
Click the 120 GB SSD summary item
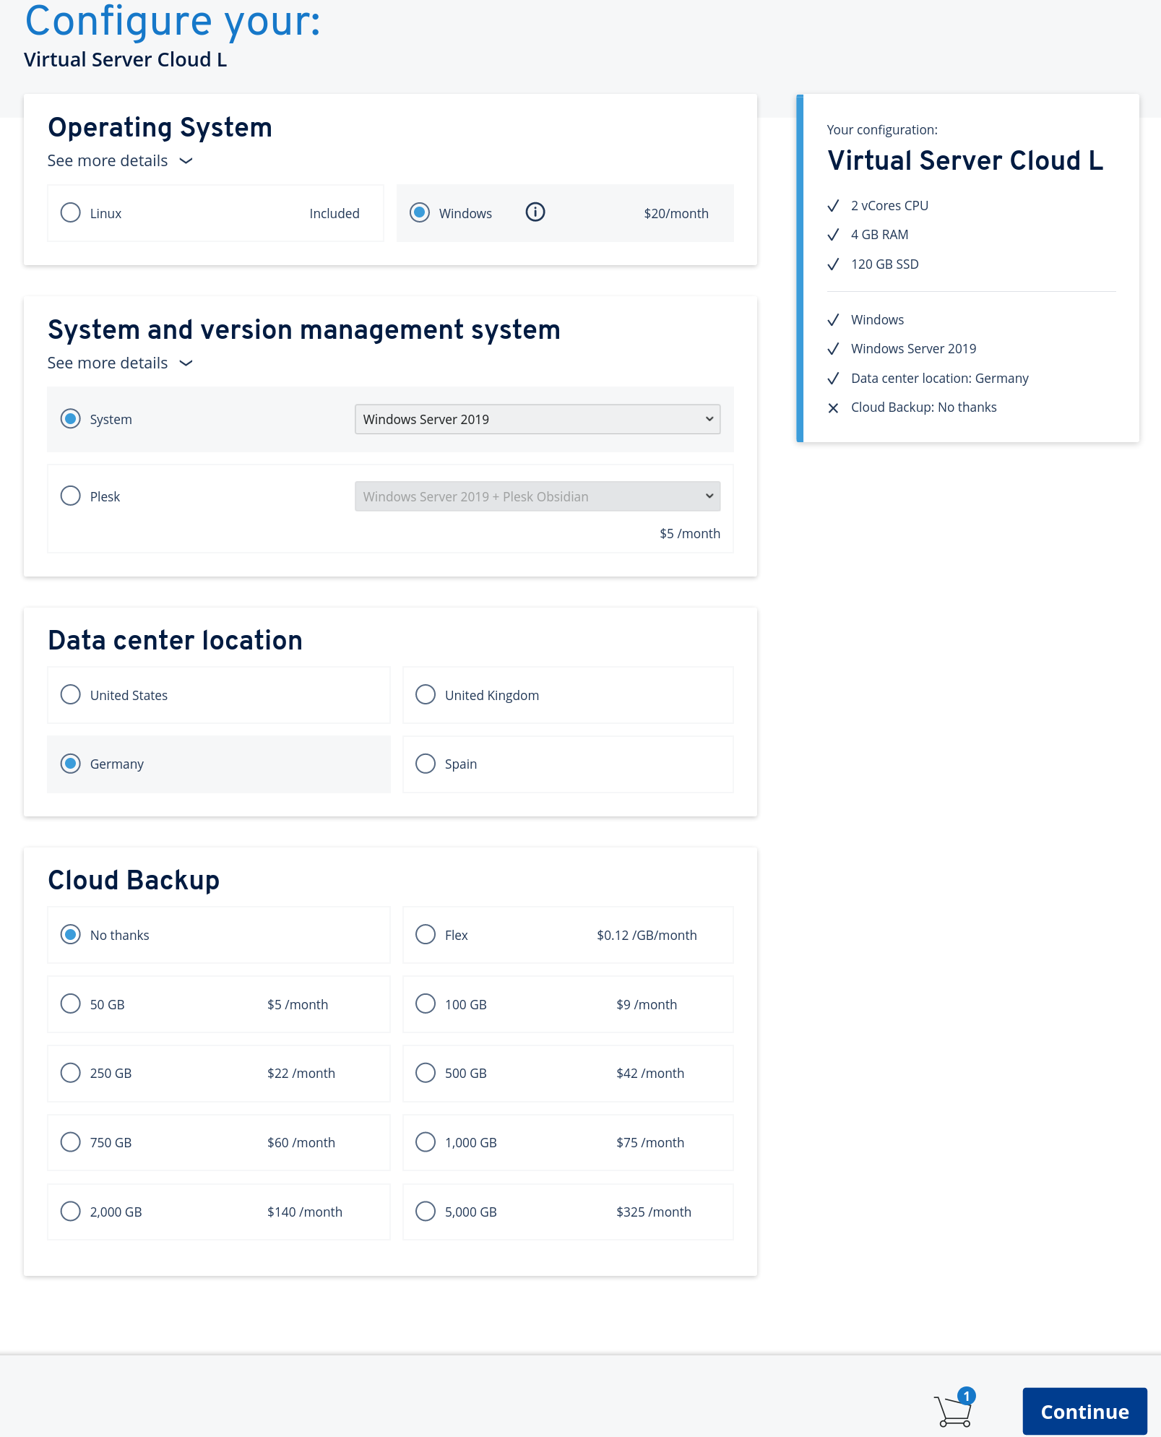click(x=884, y=264)
